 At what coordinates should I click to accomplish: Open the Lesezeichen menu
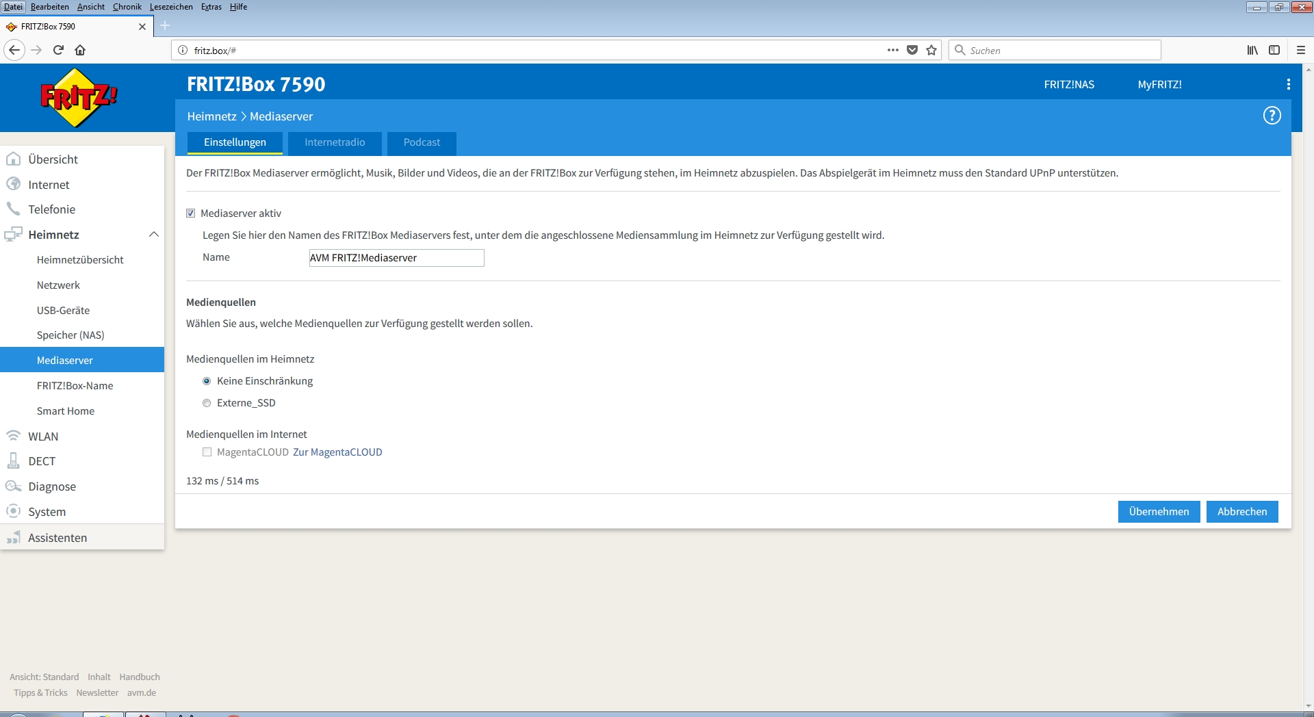pos(171,7)
